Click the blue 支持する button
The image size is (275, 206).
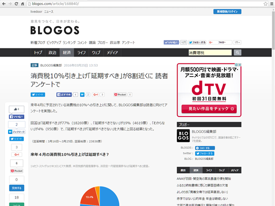pos(16,188)
